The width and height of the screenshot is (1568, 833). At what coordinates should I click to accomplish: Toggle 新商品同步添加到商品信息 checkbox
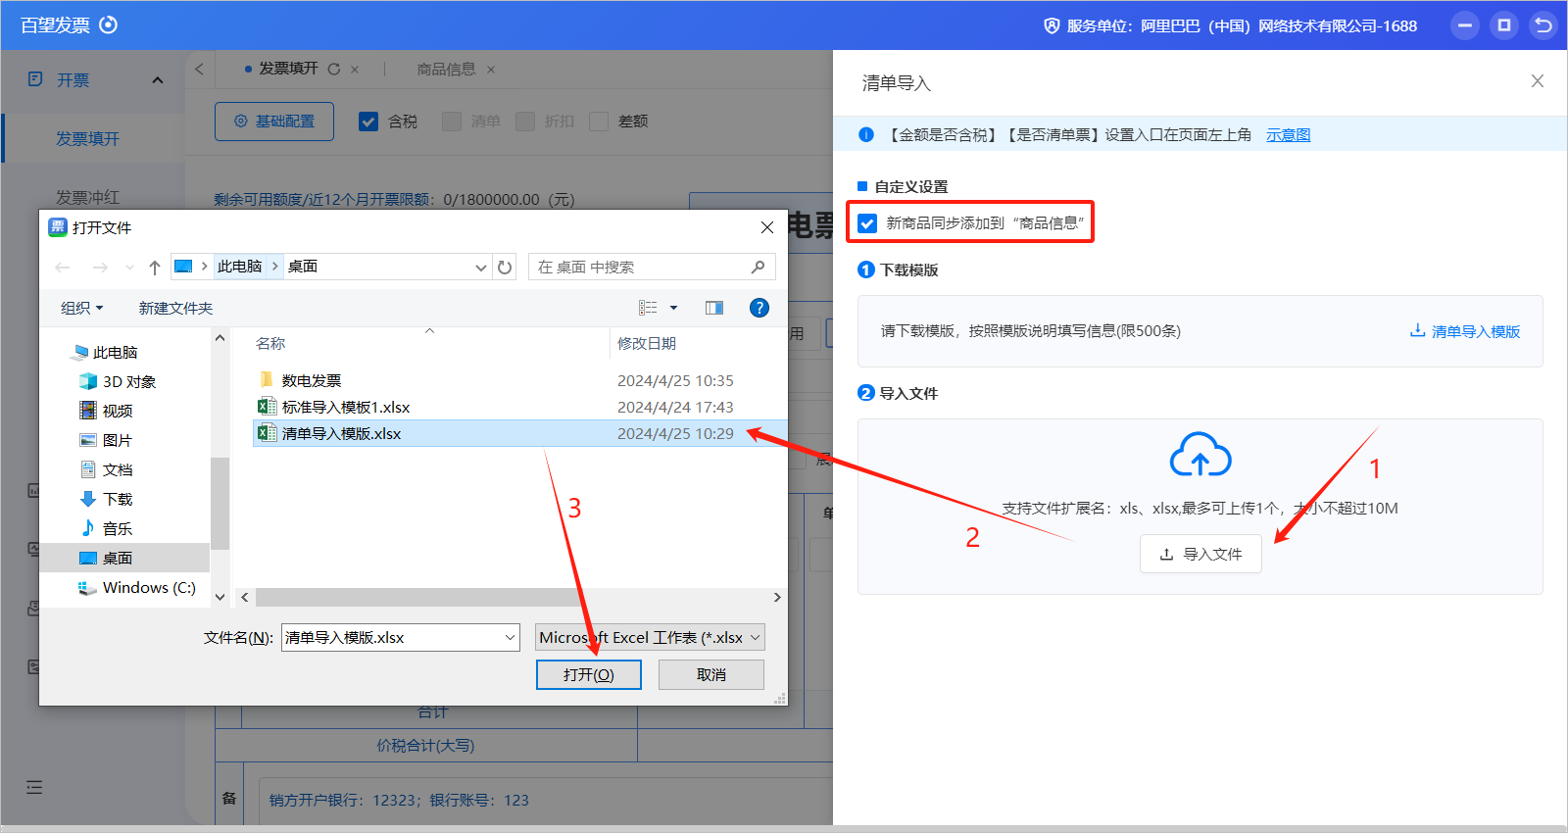point(867,223)
